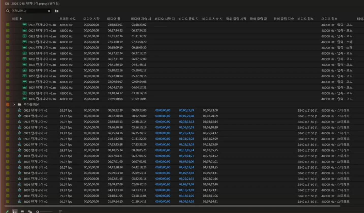Toggle the green pencil writable-project icon
This screenshot has width=364, height=213.
7,211
